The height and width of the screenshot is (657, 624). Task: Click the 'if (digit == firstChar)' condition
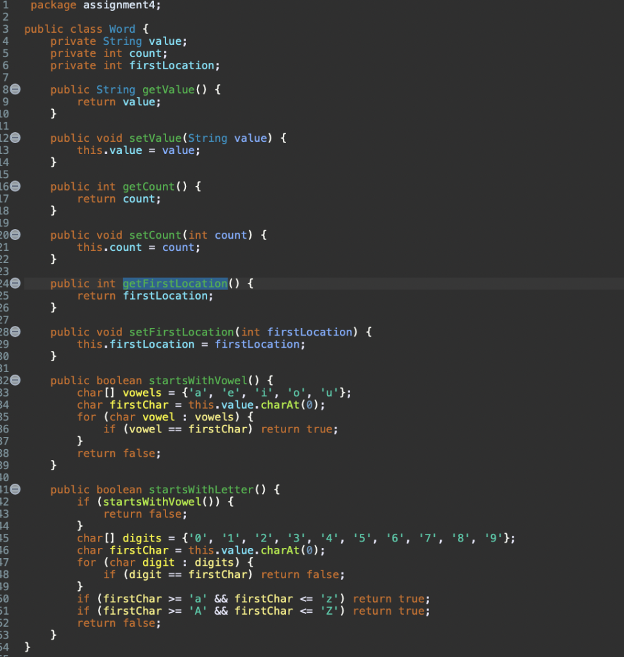point(178,575)
